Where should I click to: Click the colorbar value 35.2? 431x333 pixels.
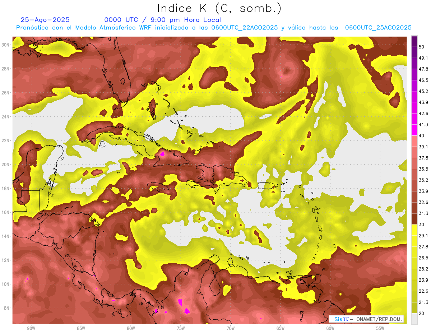click(x=423, y=180)
